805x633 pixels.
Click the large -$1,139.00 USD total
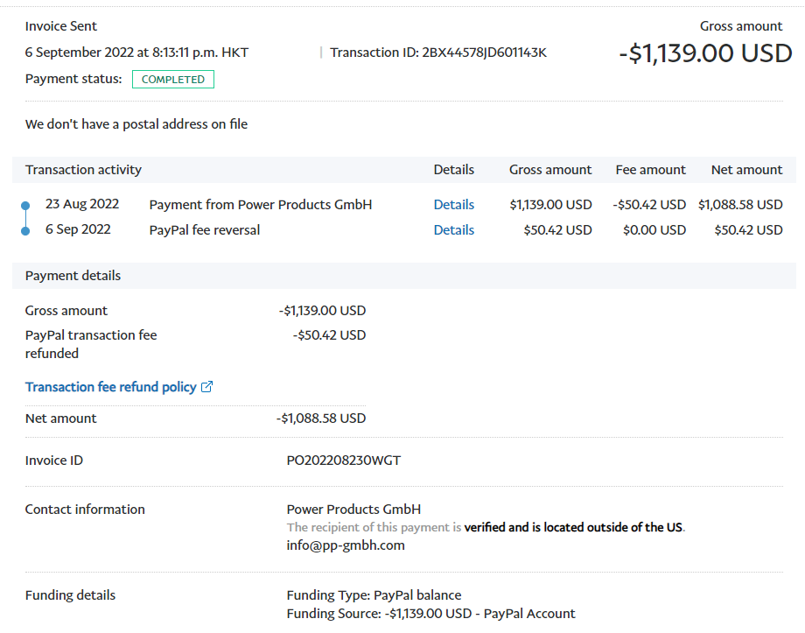(x=705, y=54)
